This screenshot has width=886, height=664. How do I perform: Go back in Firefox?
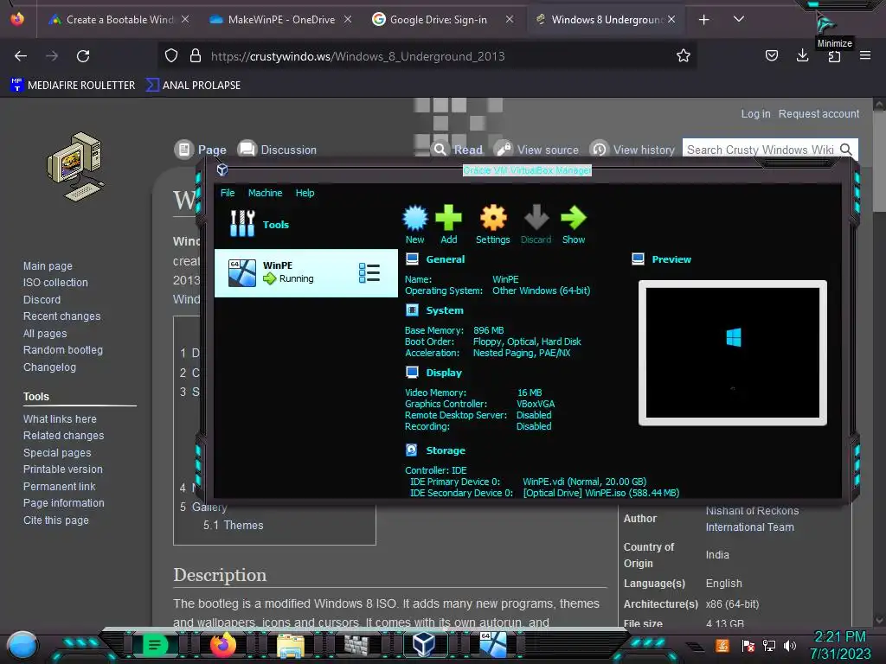coord(21,56)
